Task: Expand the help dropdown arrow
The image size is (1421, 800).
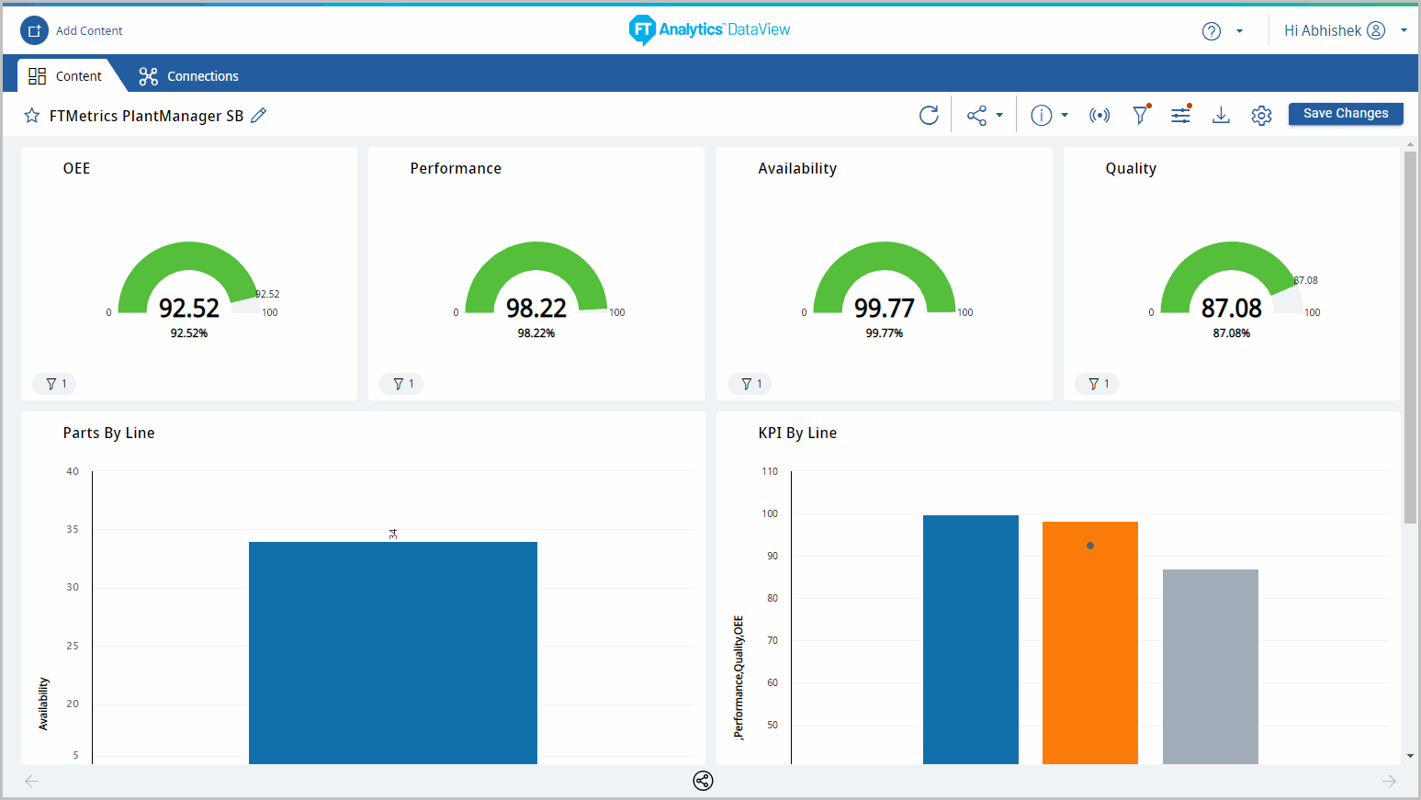Action: pyautogui.click(x=1239, y=31)
